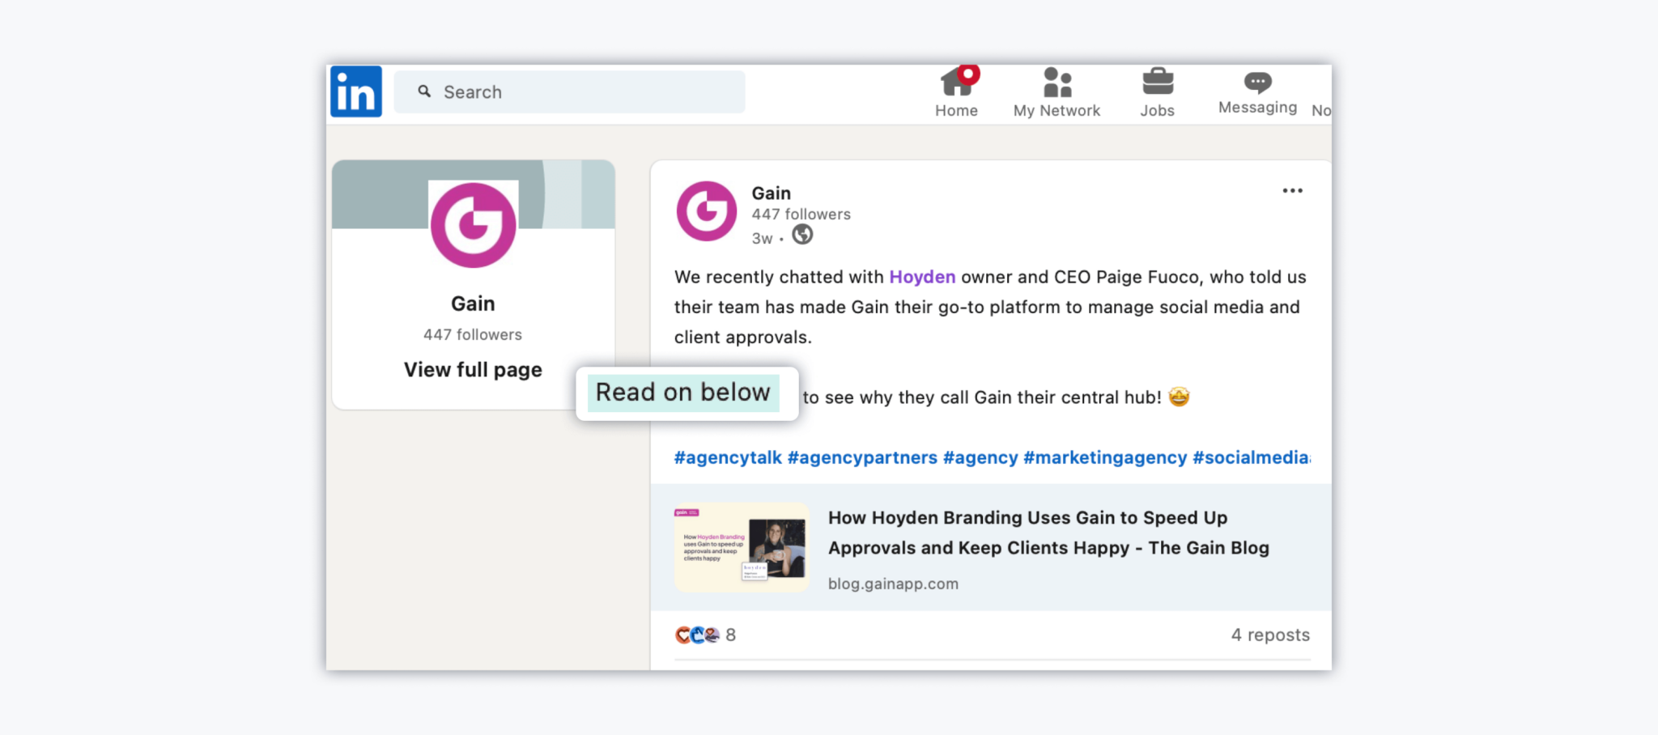This screenshot has height=735, width=1658.
Task: Open the LinkedIn Home feed
Action: tap(956, 91)
